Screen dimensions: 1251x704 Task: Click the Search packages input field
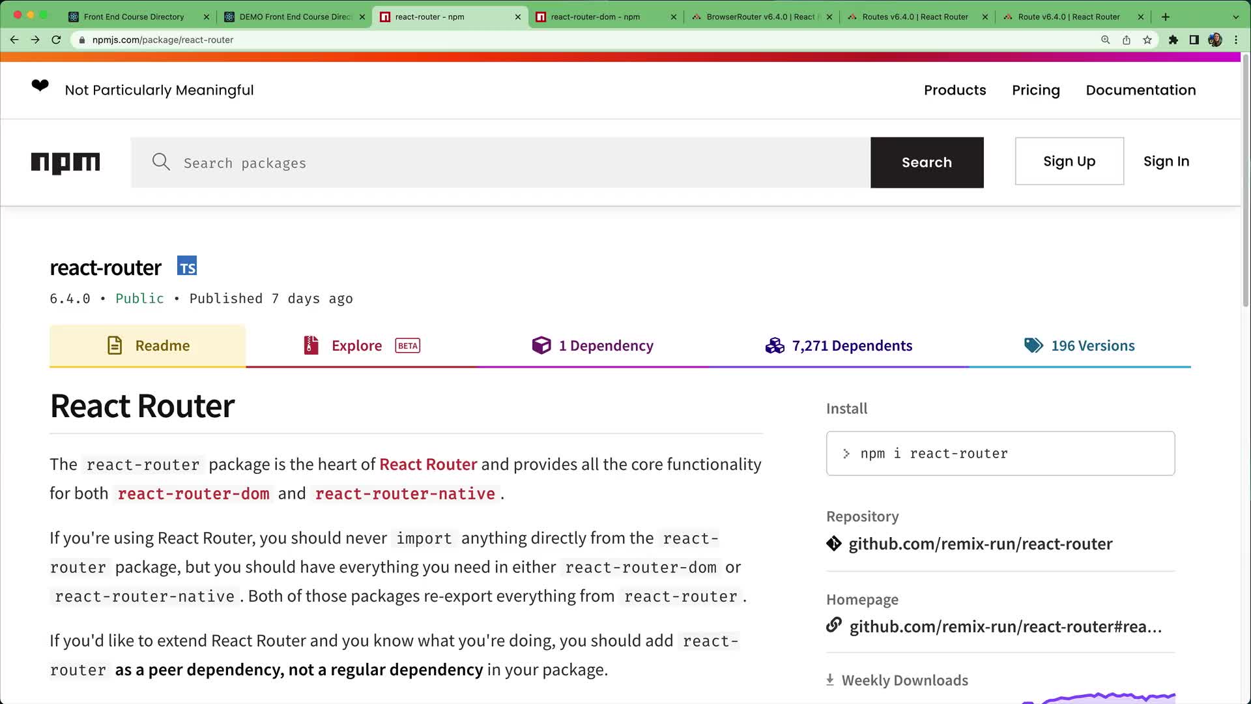coord(500,162)
